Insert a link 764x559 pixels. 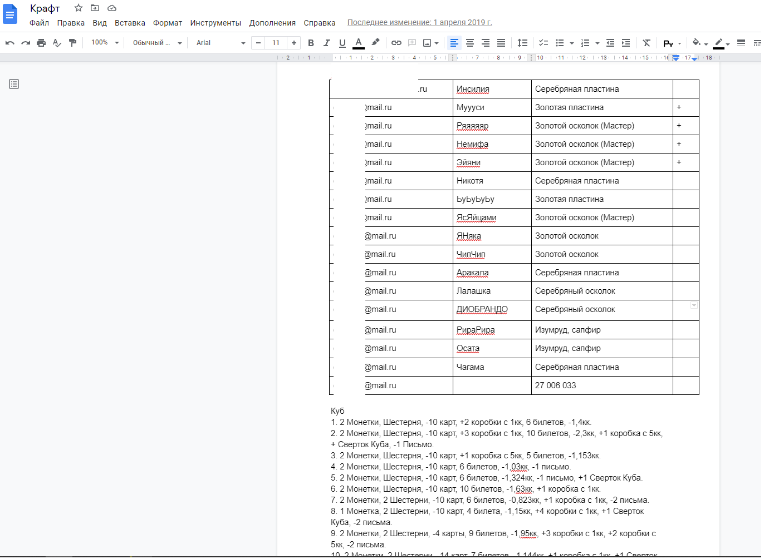point(396,43)
